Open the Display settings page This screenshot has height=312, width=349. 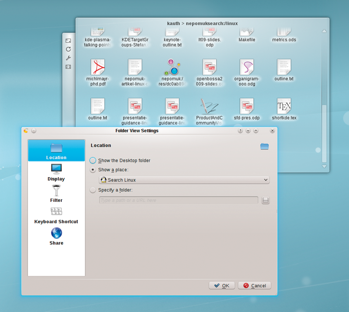56,172
